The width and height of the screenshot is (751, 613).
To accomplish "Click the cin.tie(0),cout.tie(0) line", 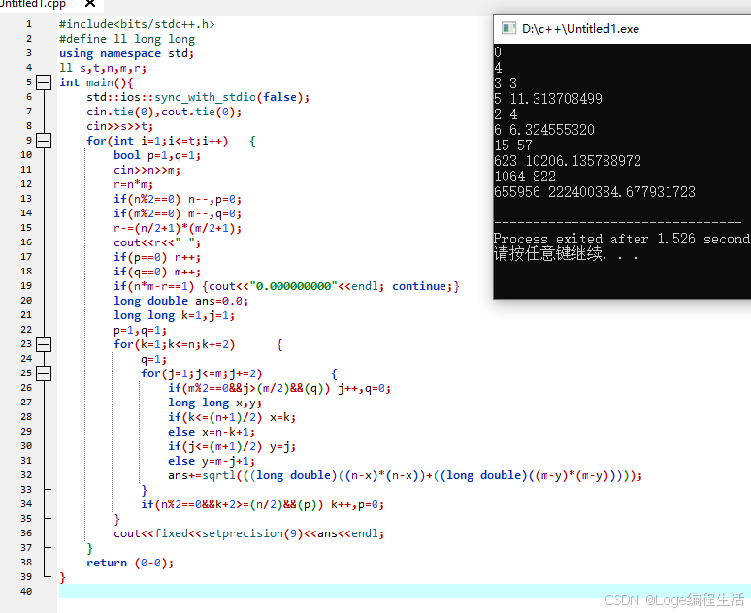I will pyautogui.click(x=164, y=112).
